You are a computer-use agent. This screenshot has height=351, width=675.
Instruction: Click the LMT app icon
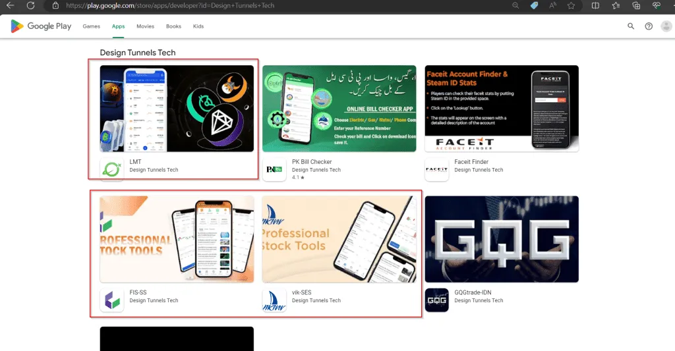point(111,169)
